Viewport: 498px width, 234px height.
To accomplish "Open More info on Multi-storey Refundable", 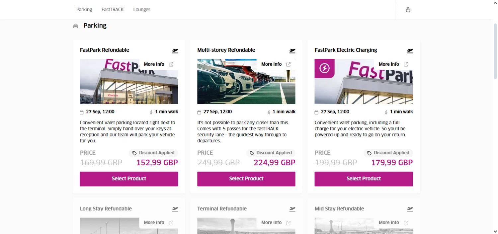I will click(271, 64).
